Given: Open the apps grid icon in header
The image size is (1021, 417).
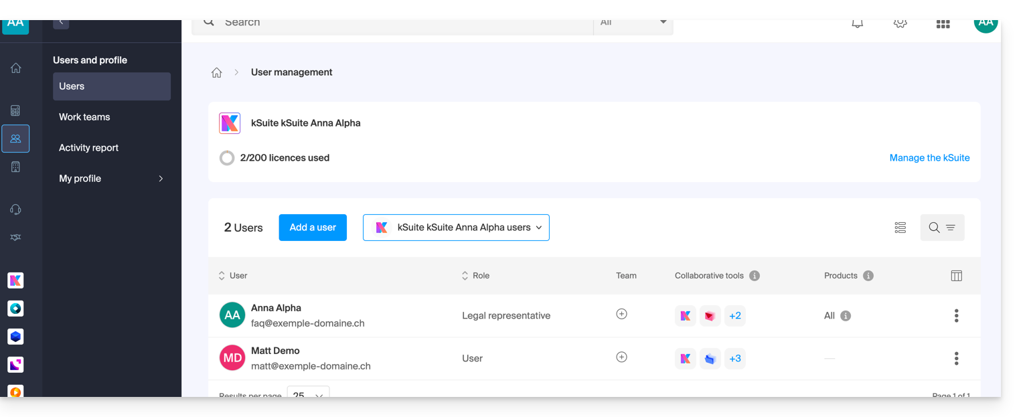Looking at the screenshot, I should (943, 24).
